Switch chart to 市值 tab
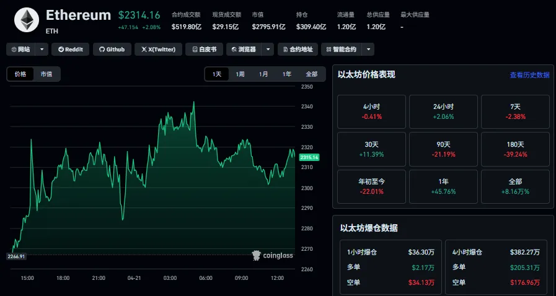The image size is (556, 296). (46, 74)
